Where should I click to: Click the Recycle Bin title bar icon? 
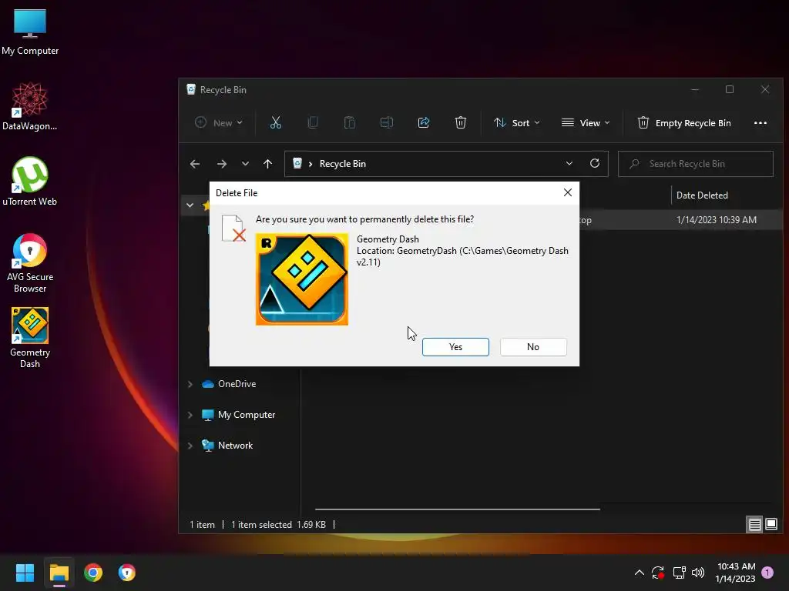coord(191,89)
